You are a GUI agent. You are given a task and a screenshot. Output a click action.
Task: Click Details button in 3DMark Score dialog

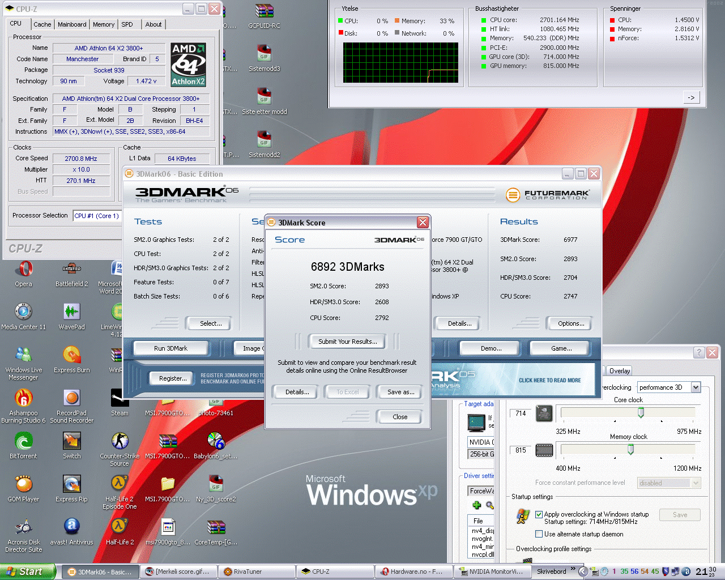coord(297,392)
